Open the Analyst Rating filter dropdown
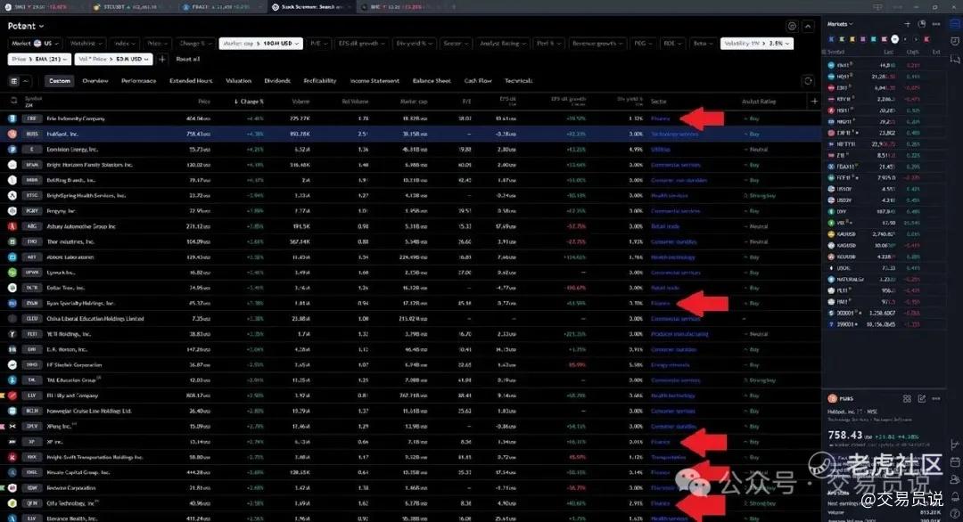Screen dimensions: 963x522 [x=502, y=44]
